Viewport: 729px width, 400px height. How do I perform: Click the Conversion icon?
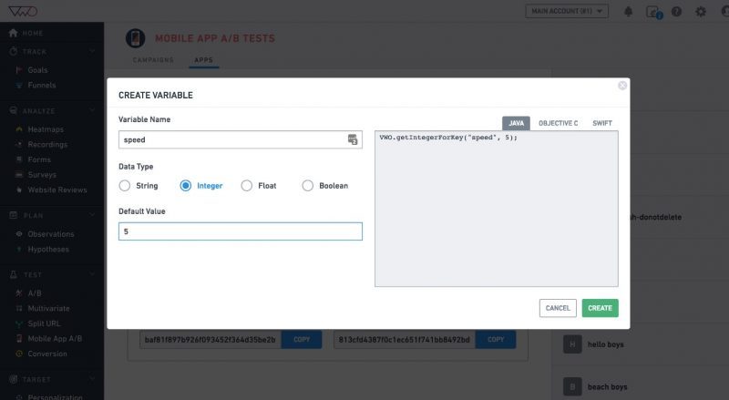[x=19, y=354]
